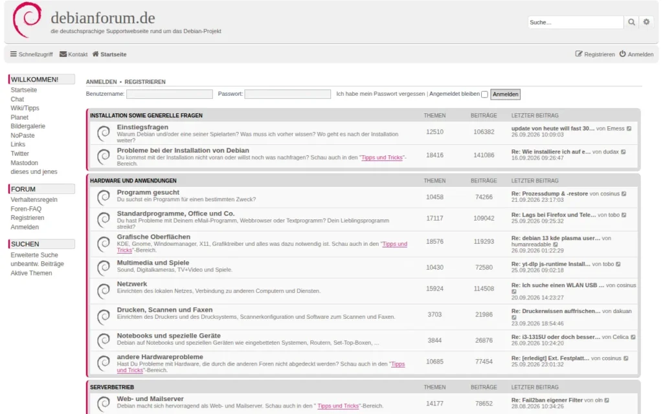Open user profile cosinus in Netzwerk row
Image resolution: width=663 pixels, height=414 pixels.
click(x=626, y=285)
